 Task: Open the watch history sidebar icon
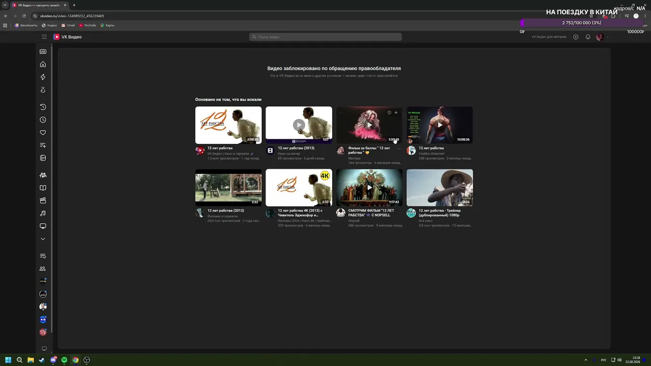pos(43,107)
